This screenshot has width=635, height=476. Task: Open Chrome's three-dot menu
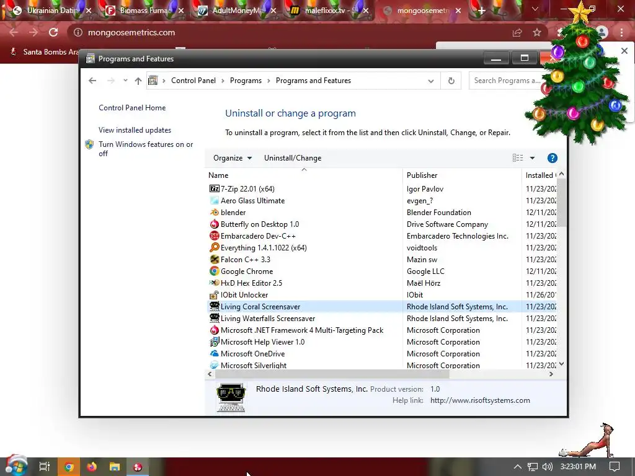click(621, 32)
